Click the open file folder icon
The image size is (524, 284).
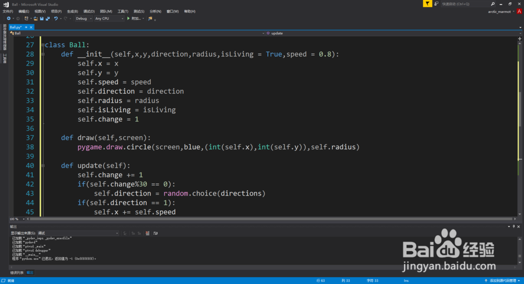(x=36, y=18)
